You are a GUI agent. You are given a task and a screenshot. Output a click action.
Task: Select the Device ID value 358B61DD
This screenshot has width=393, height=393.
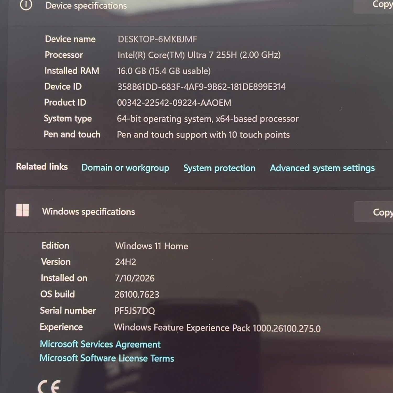coord(201,87)
